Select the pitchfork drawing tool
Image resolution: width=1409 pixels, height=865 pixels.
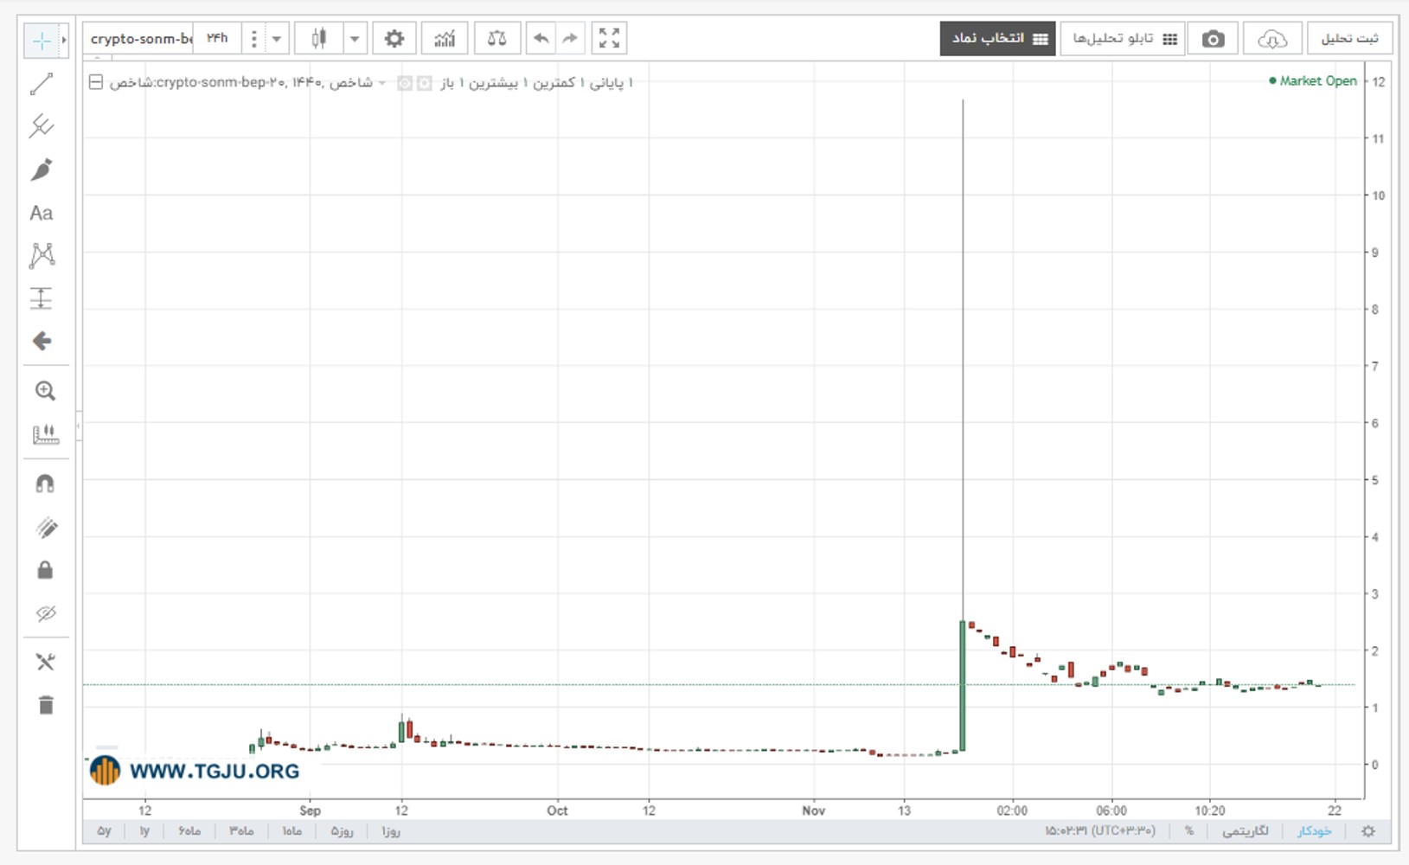point(42,126)
